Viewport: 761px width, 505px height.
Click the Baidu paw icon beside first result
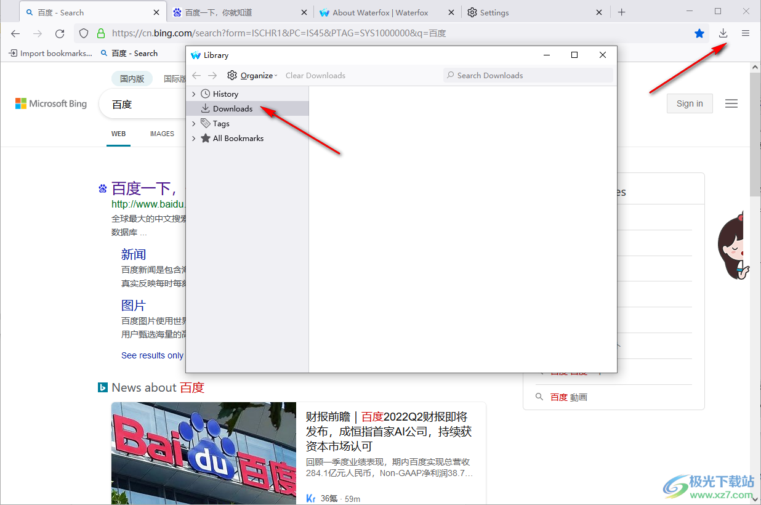pyautogui.click(x=103, y=188)
